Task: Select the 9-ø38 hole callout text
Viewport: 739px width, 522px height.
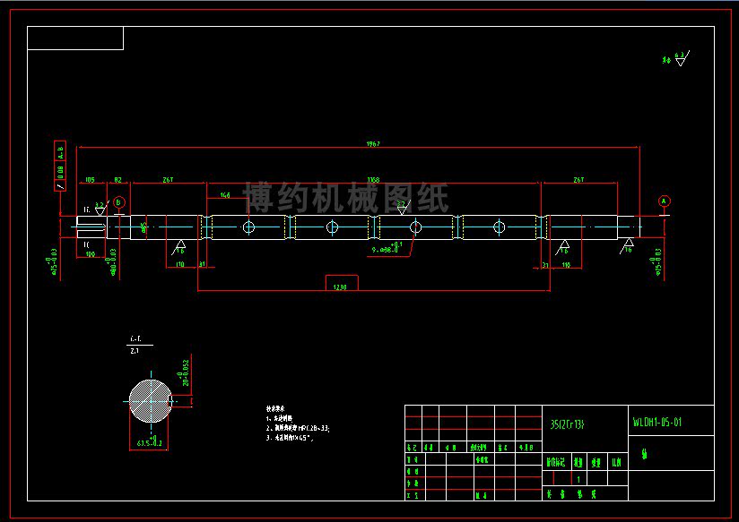Action: coord(387,248)
